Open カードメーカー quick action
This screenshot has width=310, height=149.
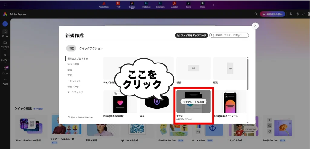[x=278, y=129]
